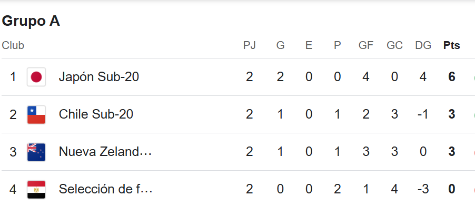Select the Selección de f… team name
The height and width of the screenshot is (215, 475).
(105, 189)
